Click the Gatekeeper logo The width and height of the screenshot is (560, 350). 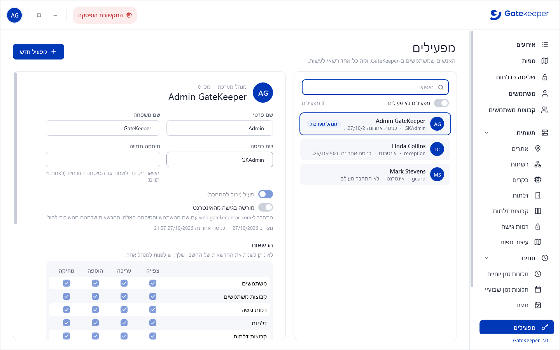tap(519, 14)
